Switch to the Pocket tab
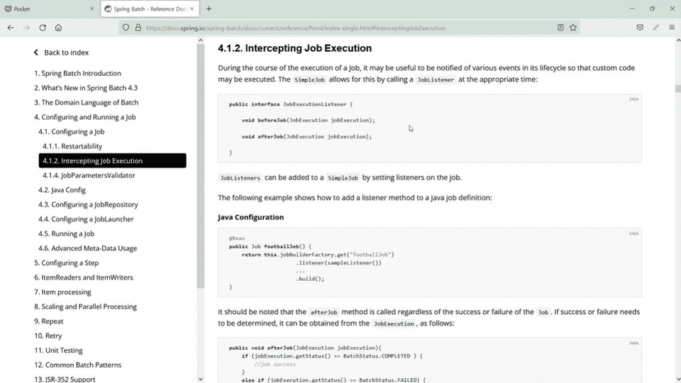This screenshot has height=383, width=681. click(x=50, y=9)
